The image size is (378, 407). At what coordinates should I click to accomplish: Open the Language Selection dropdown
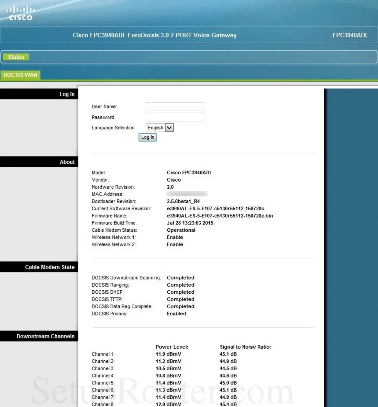pos(160,127)
